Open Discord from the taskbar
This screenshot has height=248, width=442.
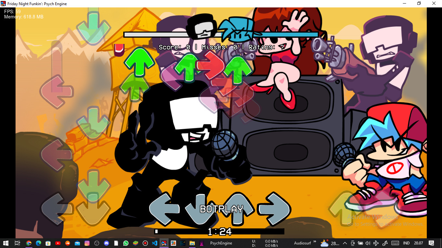pos(106,243)
